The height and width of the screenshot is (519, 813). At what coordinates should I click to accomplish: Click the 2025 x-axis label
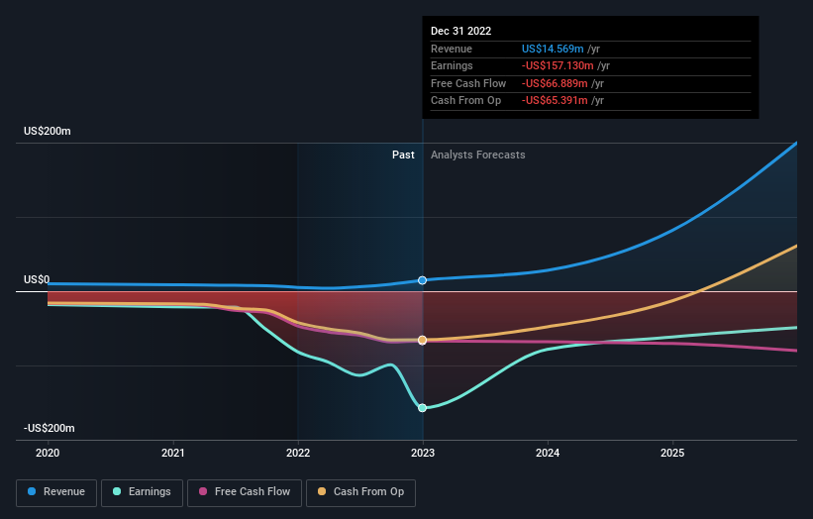[x=672, y=453]
